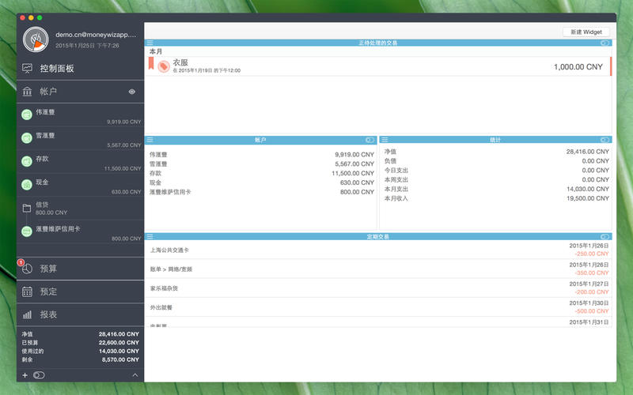Open the 控制面板 dashboard section
Screen dimensions: 633x395
[57, 69]
